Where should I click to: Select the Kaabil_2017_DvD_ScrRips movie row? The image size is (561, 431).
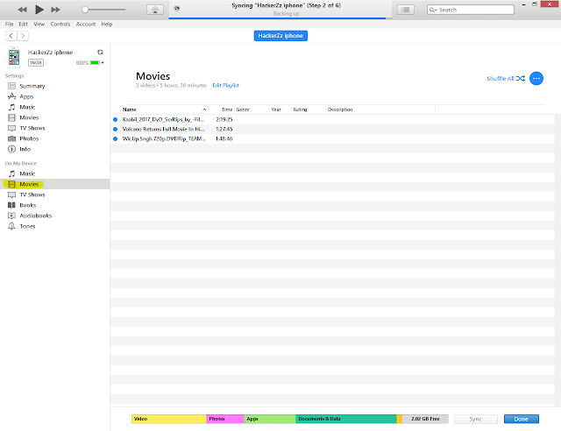[x=332, y=119]
